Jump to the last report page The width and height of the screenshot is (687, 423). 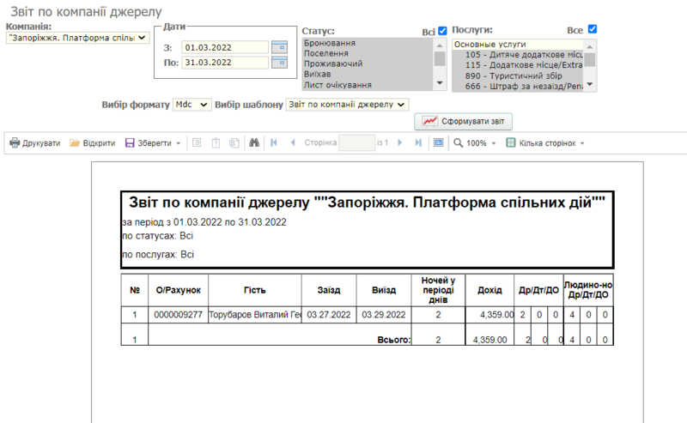(x=418, y=143)
